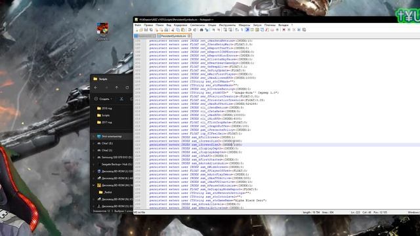Open the Кодировки menu
Screen dimensions: 420x236
(180, 25)
